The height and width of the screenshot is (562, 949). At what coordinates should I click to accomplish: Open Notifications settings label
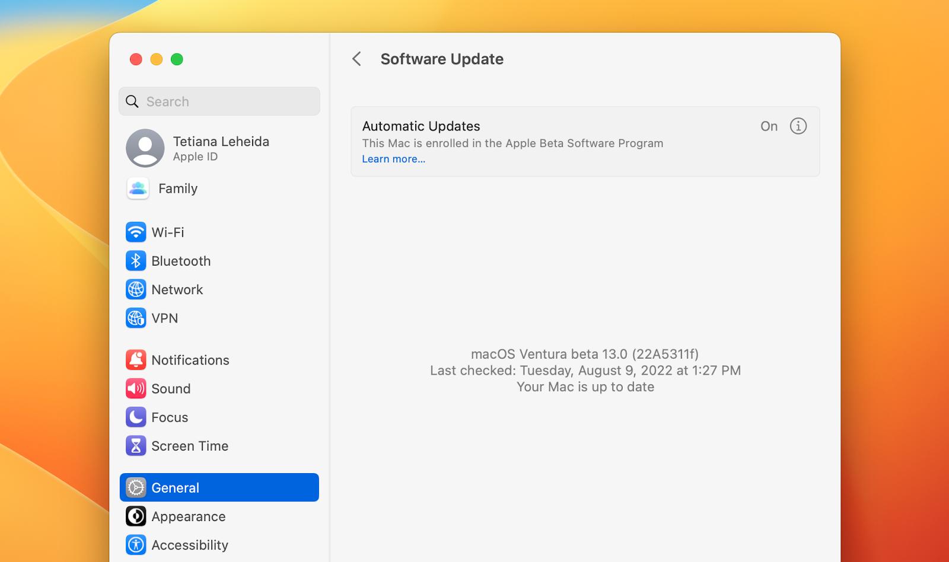[x=190, y=360]
